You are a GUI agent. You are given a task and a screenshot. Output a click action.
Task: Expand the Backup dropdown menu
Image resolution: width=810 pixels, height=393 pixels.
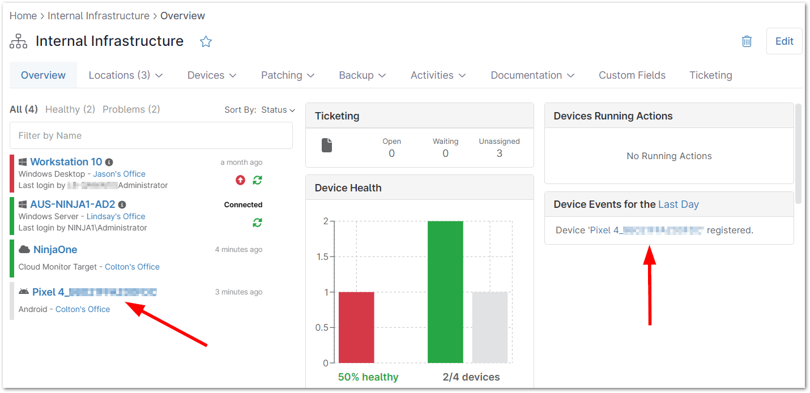[362, 75]
